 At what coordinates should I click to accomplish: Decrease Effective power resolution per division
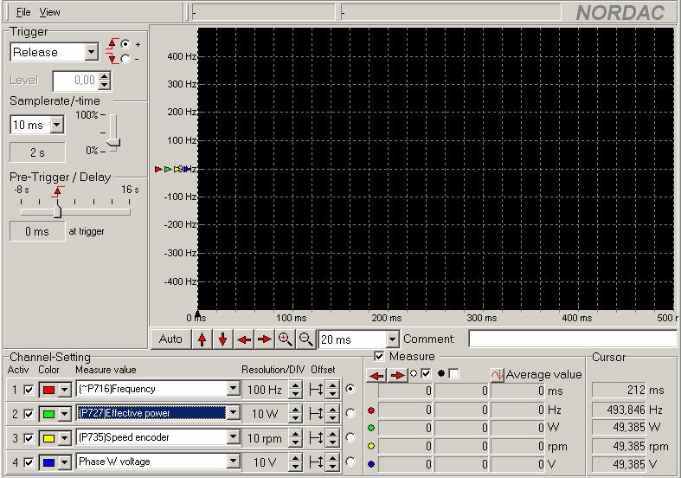[x=295, y=418]
